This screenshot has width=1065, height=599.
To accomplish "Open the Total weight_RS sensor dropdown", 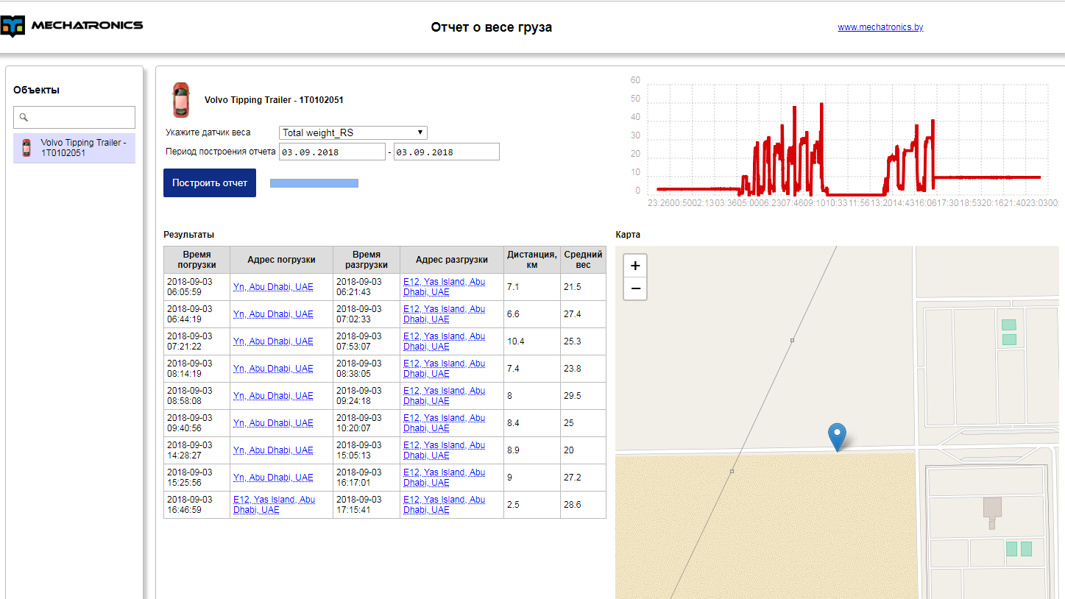I will click(x=353, y=133).
